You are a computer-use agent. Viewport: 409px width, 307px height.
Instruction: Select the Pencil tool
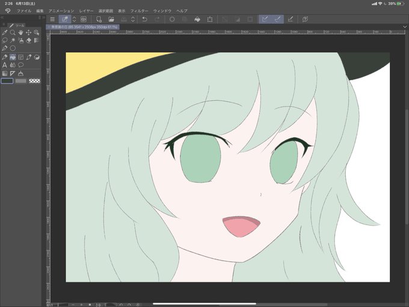(x=5, y=48)
